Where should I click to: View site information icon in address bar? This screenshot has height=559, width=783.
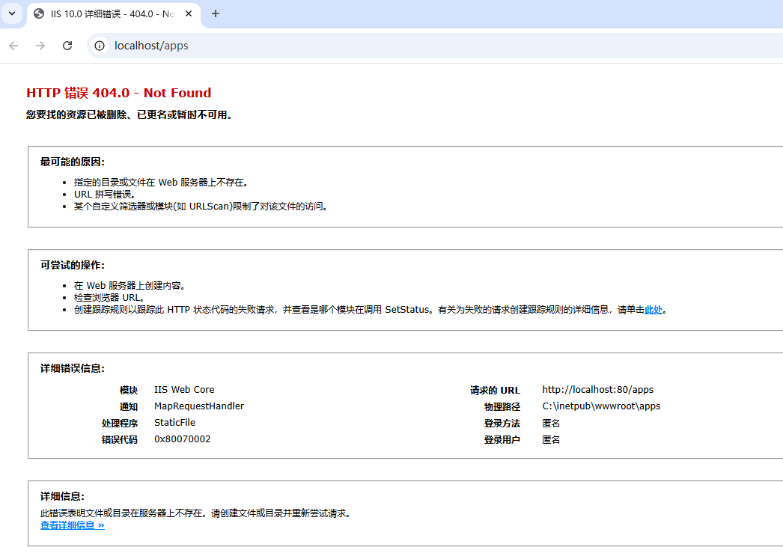[x=100, y=46]
